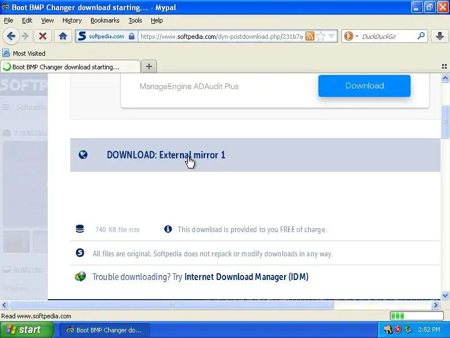The width and height of the screenshot is (450, 338).
Task: Click the globe icon beside External mirror
Action: pyautogui.click(x=83, y=155)
